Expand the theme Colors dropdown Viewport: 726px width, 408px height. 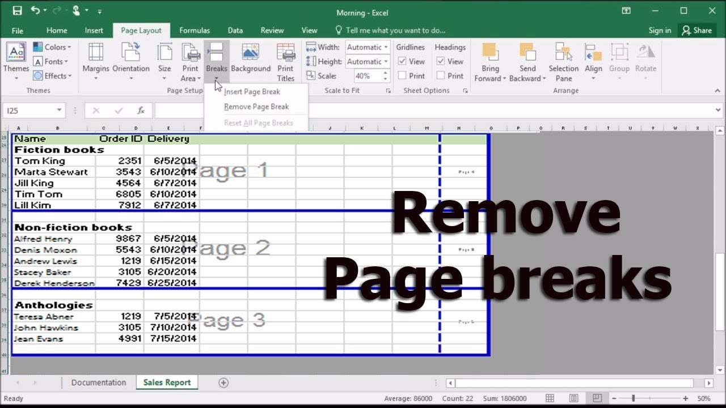click(x=52, y=47)
